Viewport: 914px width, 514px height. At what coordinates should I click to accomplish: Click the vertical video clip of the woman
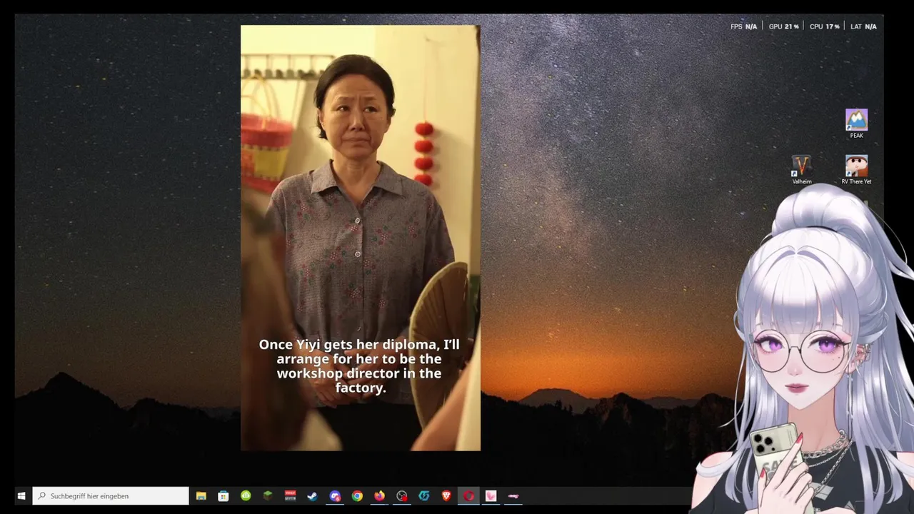(x=361, y=238)
